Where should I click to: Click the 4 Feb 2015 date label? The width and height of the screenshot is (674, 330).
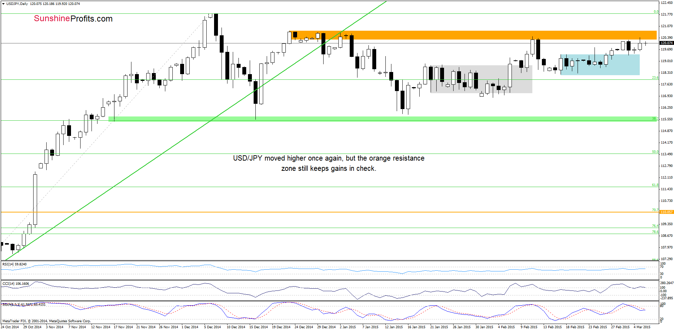click(507, 327)
